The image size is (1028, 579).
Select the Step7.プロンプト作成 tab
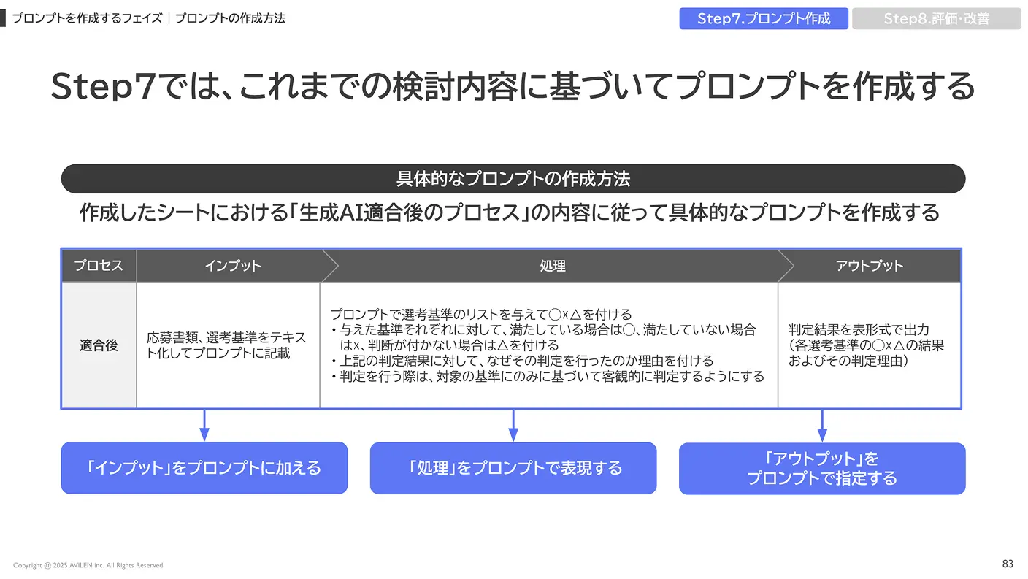[x=764, y=18]
